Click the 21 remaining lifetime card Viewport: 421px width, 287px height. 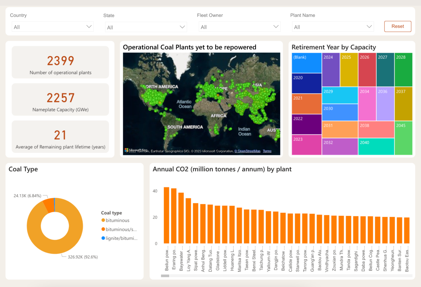pyautogui.click(x=60, y=137)
